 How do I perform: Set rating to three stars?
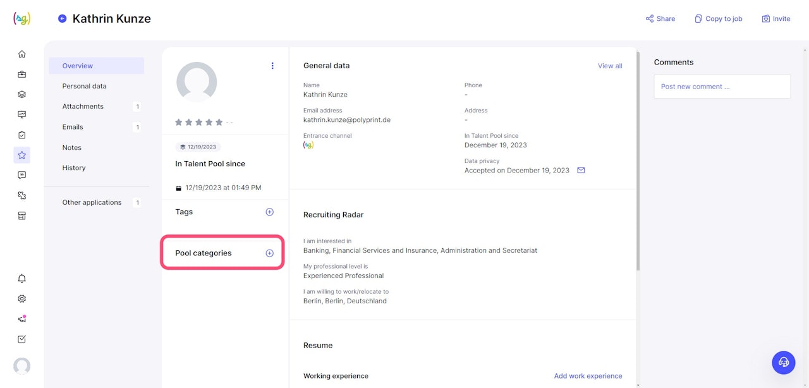coord(199,122)
